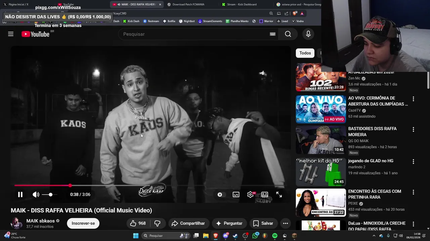Mute the video via speaker icon
Image resolution: width=430 pixels, height=241 pixels.
36,194
